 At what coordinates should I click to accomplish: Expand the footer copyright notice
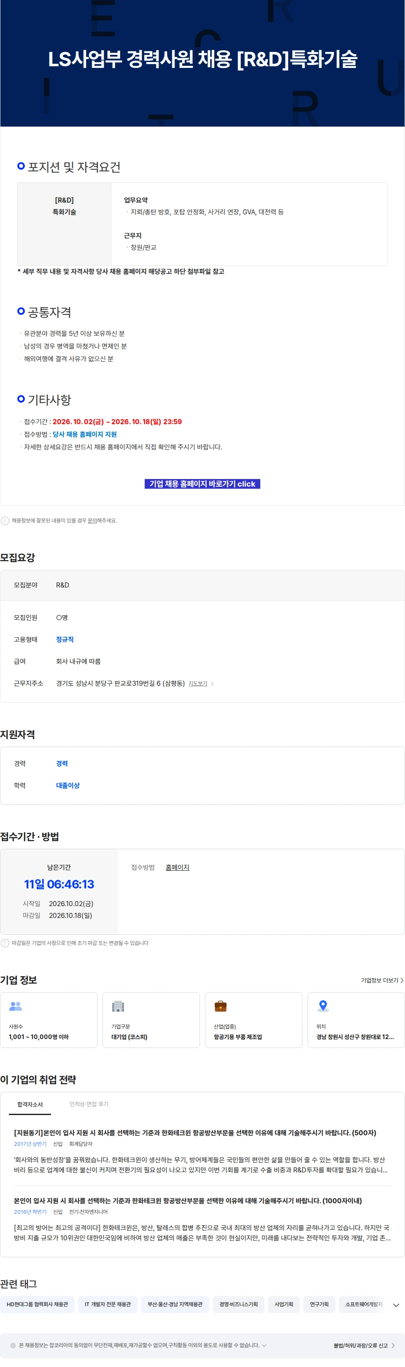click(x=265, y=1345)
